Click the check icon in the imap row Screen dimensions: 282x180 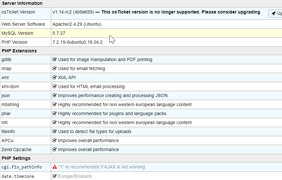pyautogui.click(x=55, y=68)
